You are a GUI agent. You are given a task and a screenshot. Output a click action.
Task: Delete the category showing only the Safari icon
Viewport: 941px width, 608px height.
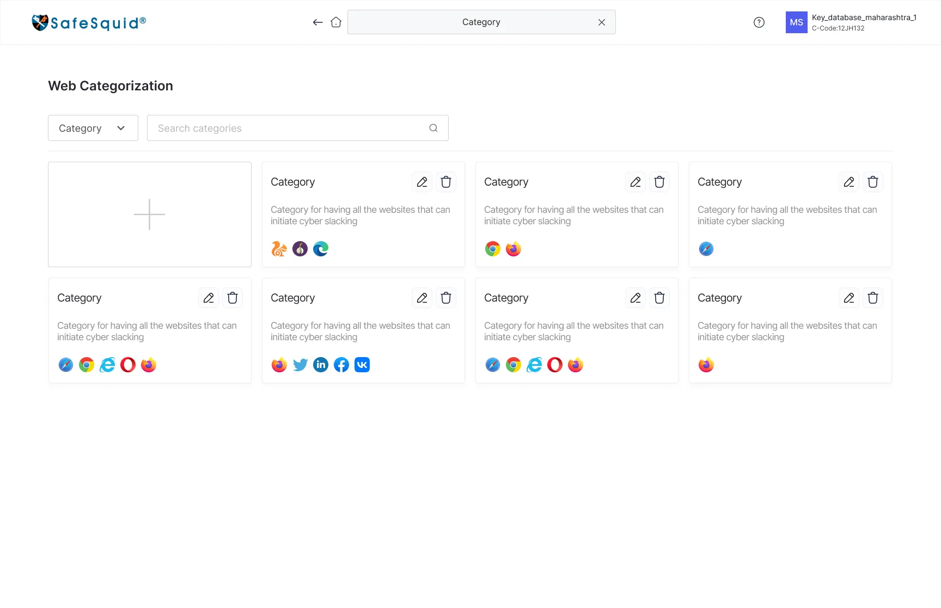pos(873,182)
